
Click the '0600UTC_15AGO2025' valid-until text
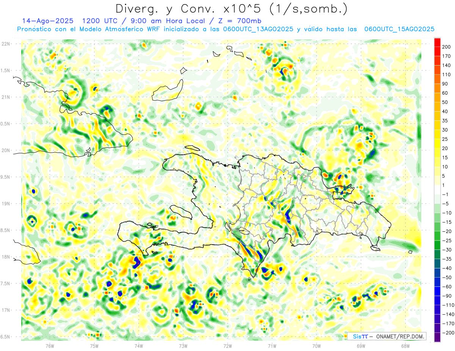(x=399, y=29)
